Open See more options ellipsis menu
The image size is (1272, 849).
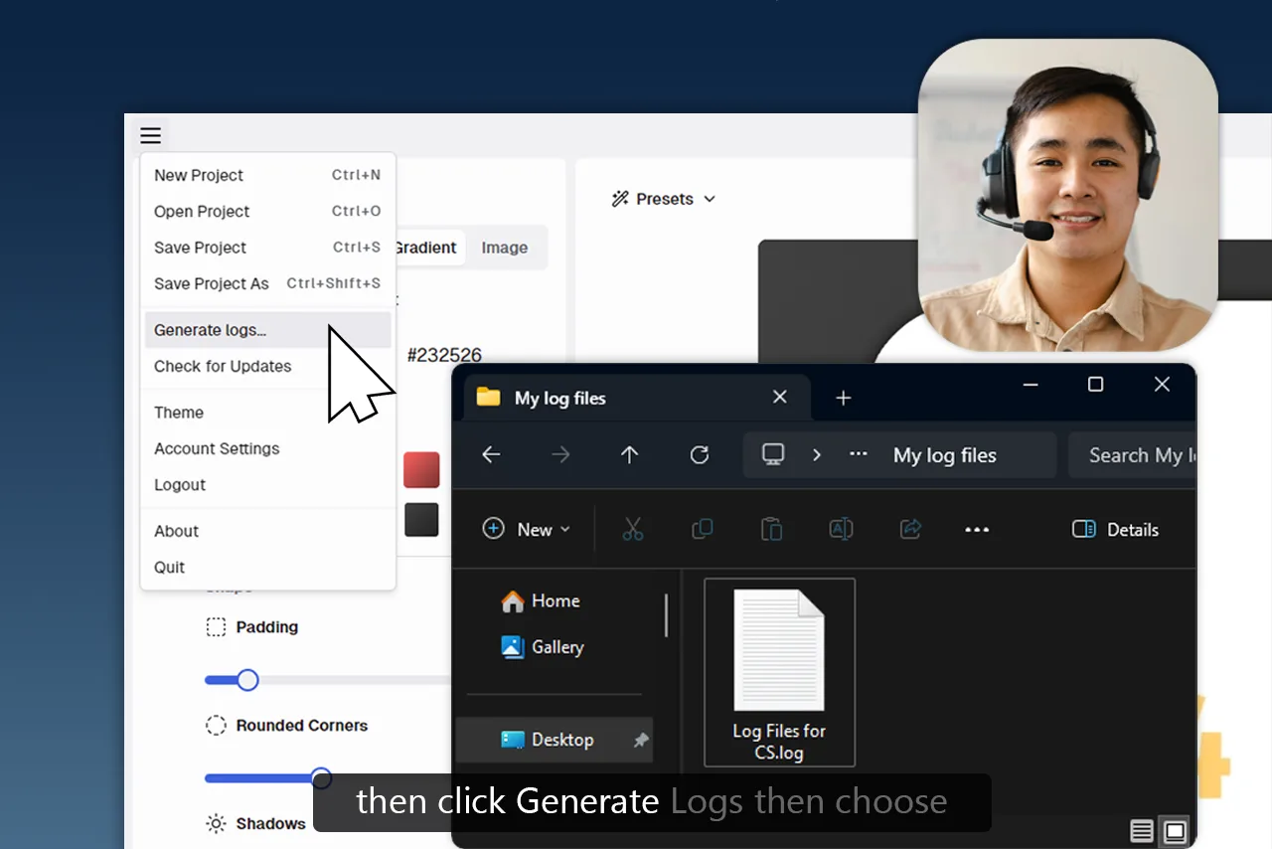pyautogui.click(x=977, y=529)
